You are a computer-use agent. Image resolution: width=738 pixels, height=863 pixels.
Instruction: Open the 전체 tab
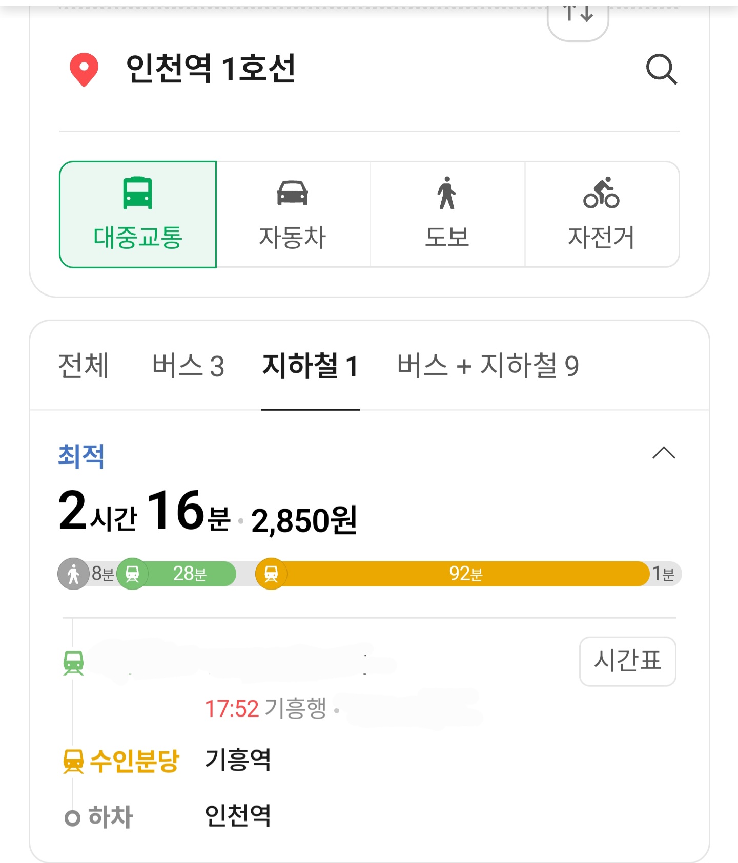[84, 366]
